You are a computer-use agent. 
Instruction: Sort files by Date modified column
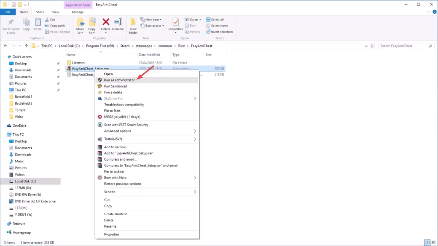(149, 55)
